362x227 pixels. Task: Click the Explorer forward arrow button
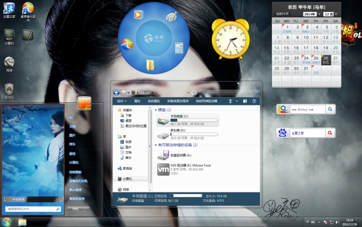pos(124,93)
